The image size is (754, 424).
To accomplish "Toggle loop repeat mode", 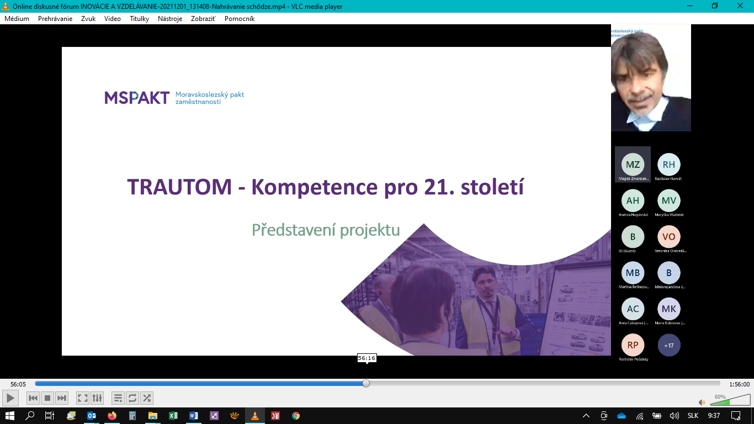I will [132, 397].
